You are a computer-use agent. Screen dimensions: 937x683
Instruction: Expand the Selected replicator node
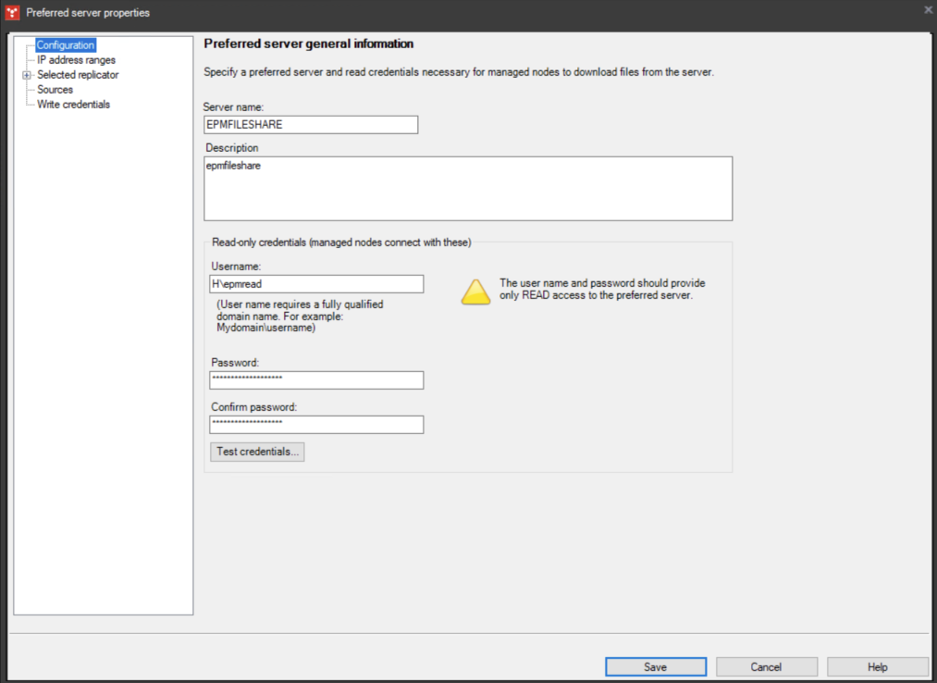[28, 74]
